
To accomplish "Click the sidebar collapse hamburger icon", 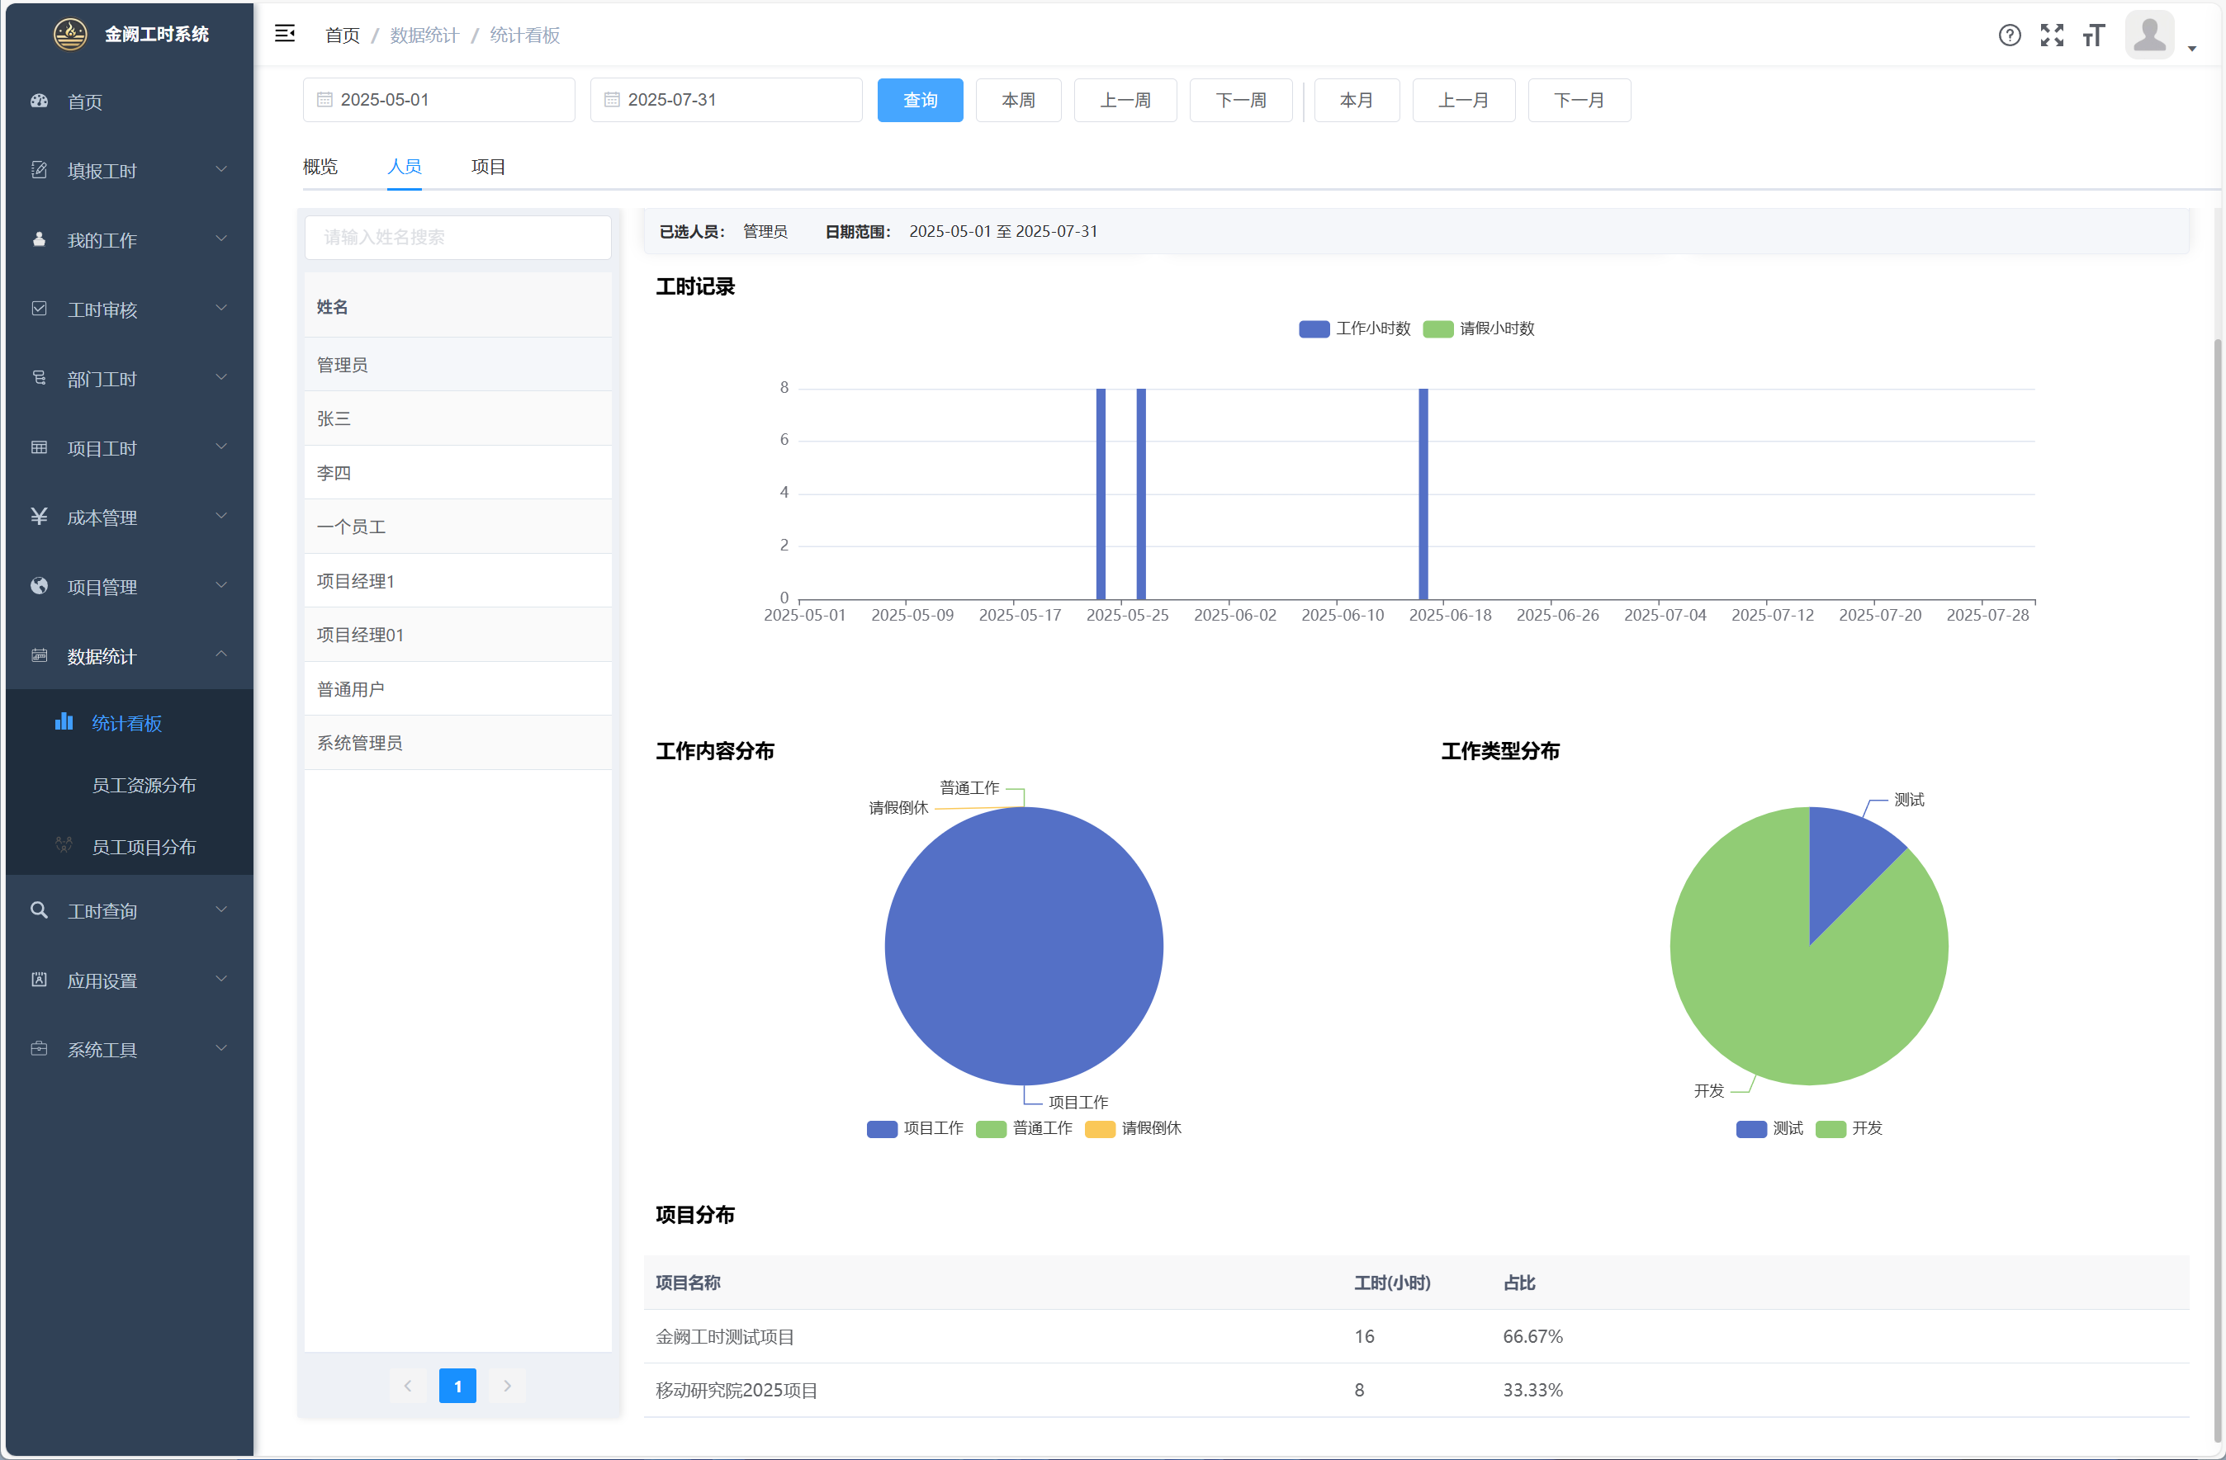I will click(284, 35).
